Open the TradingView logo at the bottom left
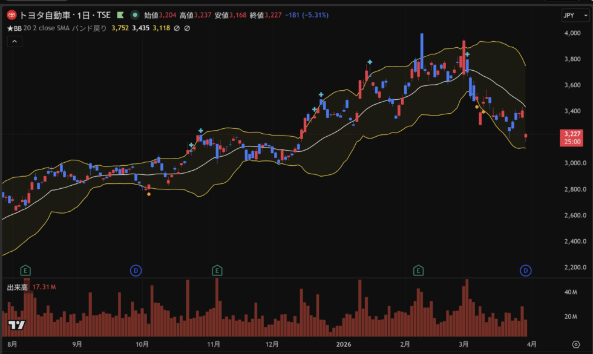Screen dimensions: 593x354 (16, 326)
